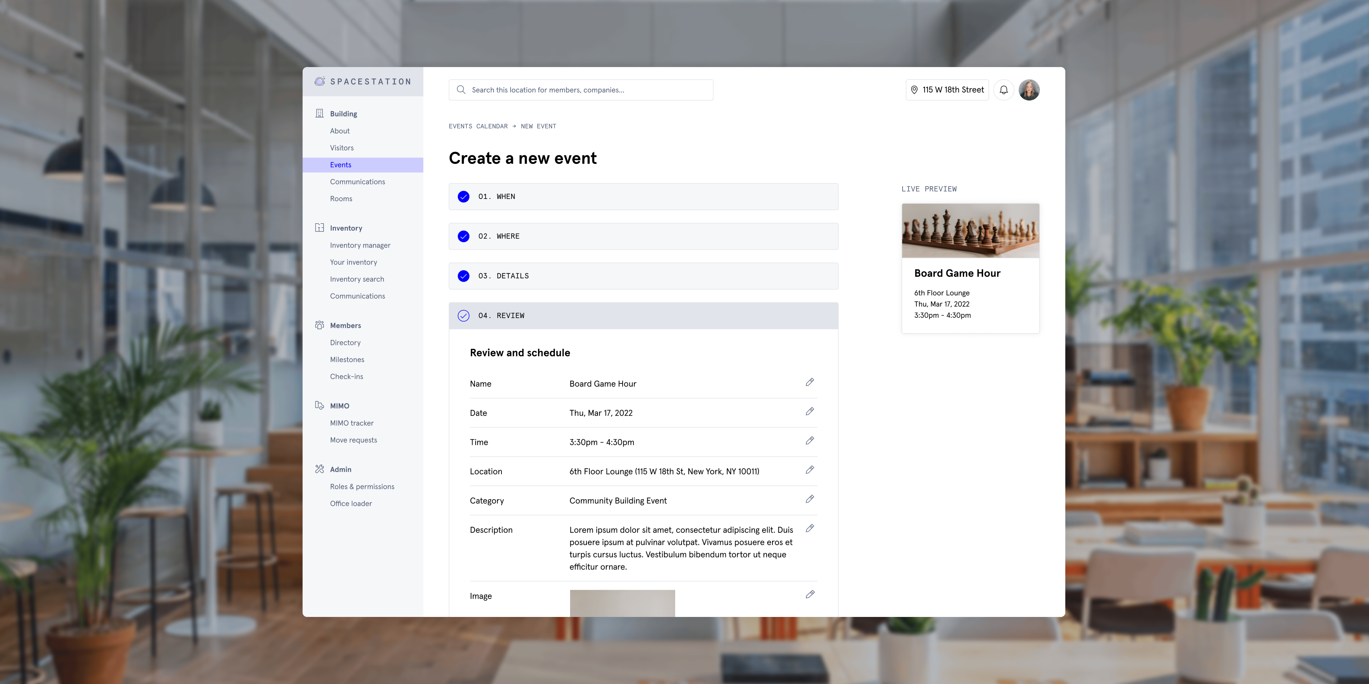Image resolution: width=1369 pixels, height=684 pixels.
Task: Click the 01. WHEN checkmark circle
Action: (463, 196)
